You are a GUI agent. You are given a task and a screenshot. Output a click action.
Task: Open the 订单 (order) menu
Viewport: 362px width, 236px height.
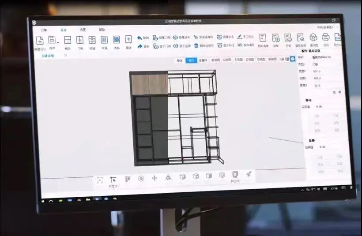pos(44,30)
